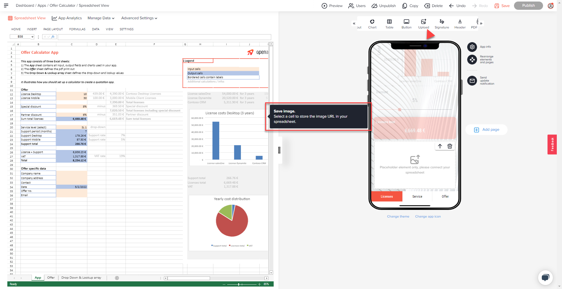Expand Advanced Settings dropdown
This screenshot has height=289, width=562.
pyautogui.click(x=139, y=18)
